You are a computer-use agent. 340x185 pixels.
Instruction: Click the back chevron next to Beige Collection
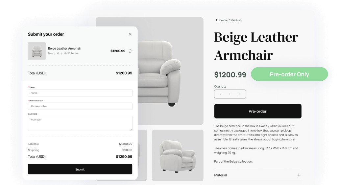[216, 20]
